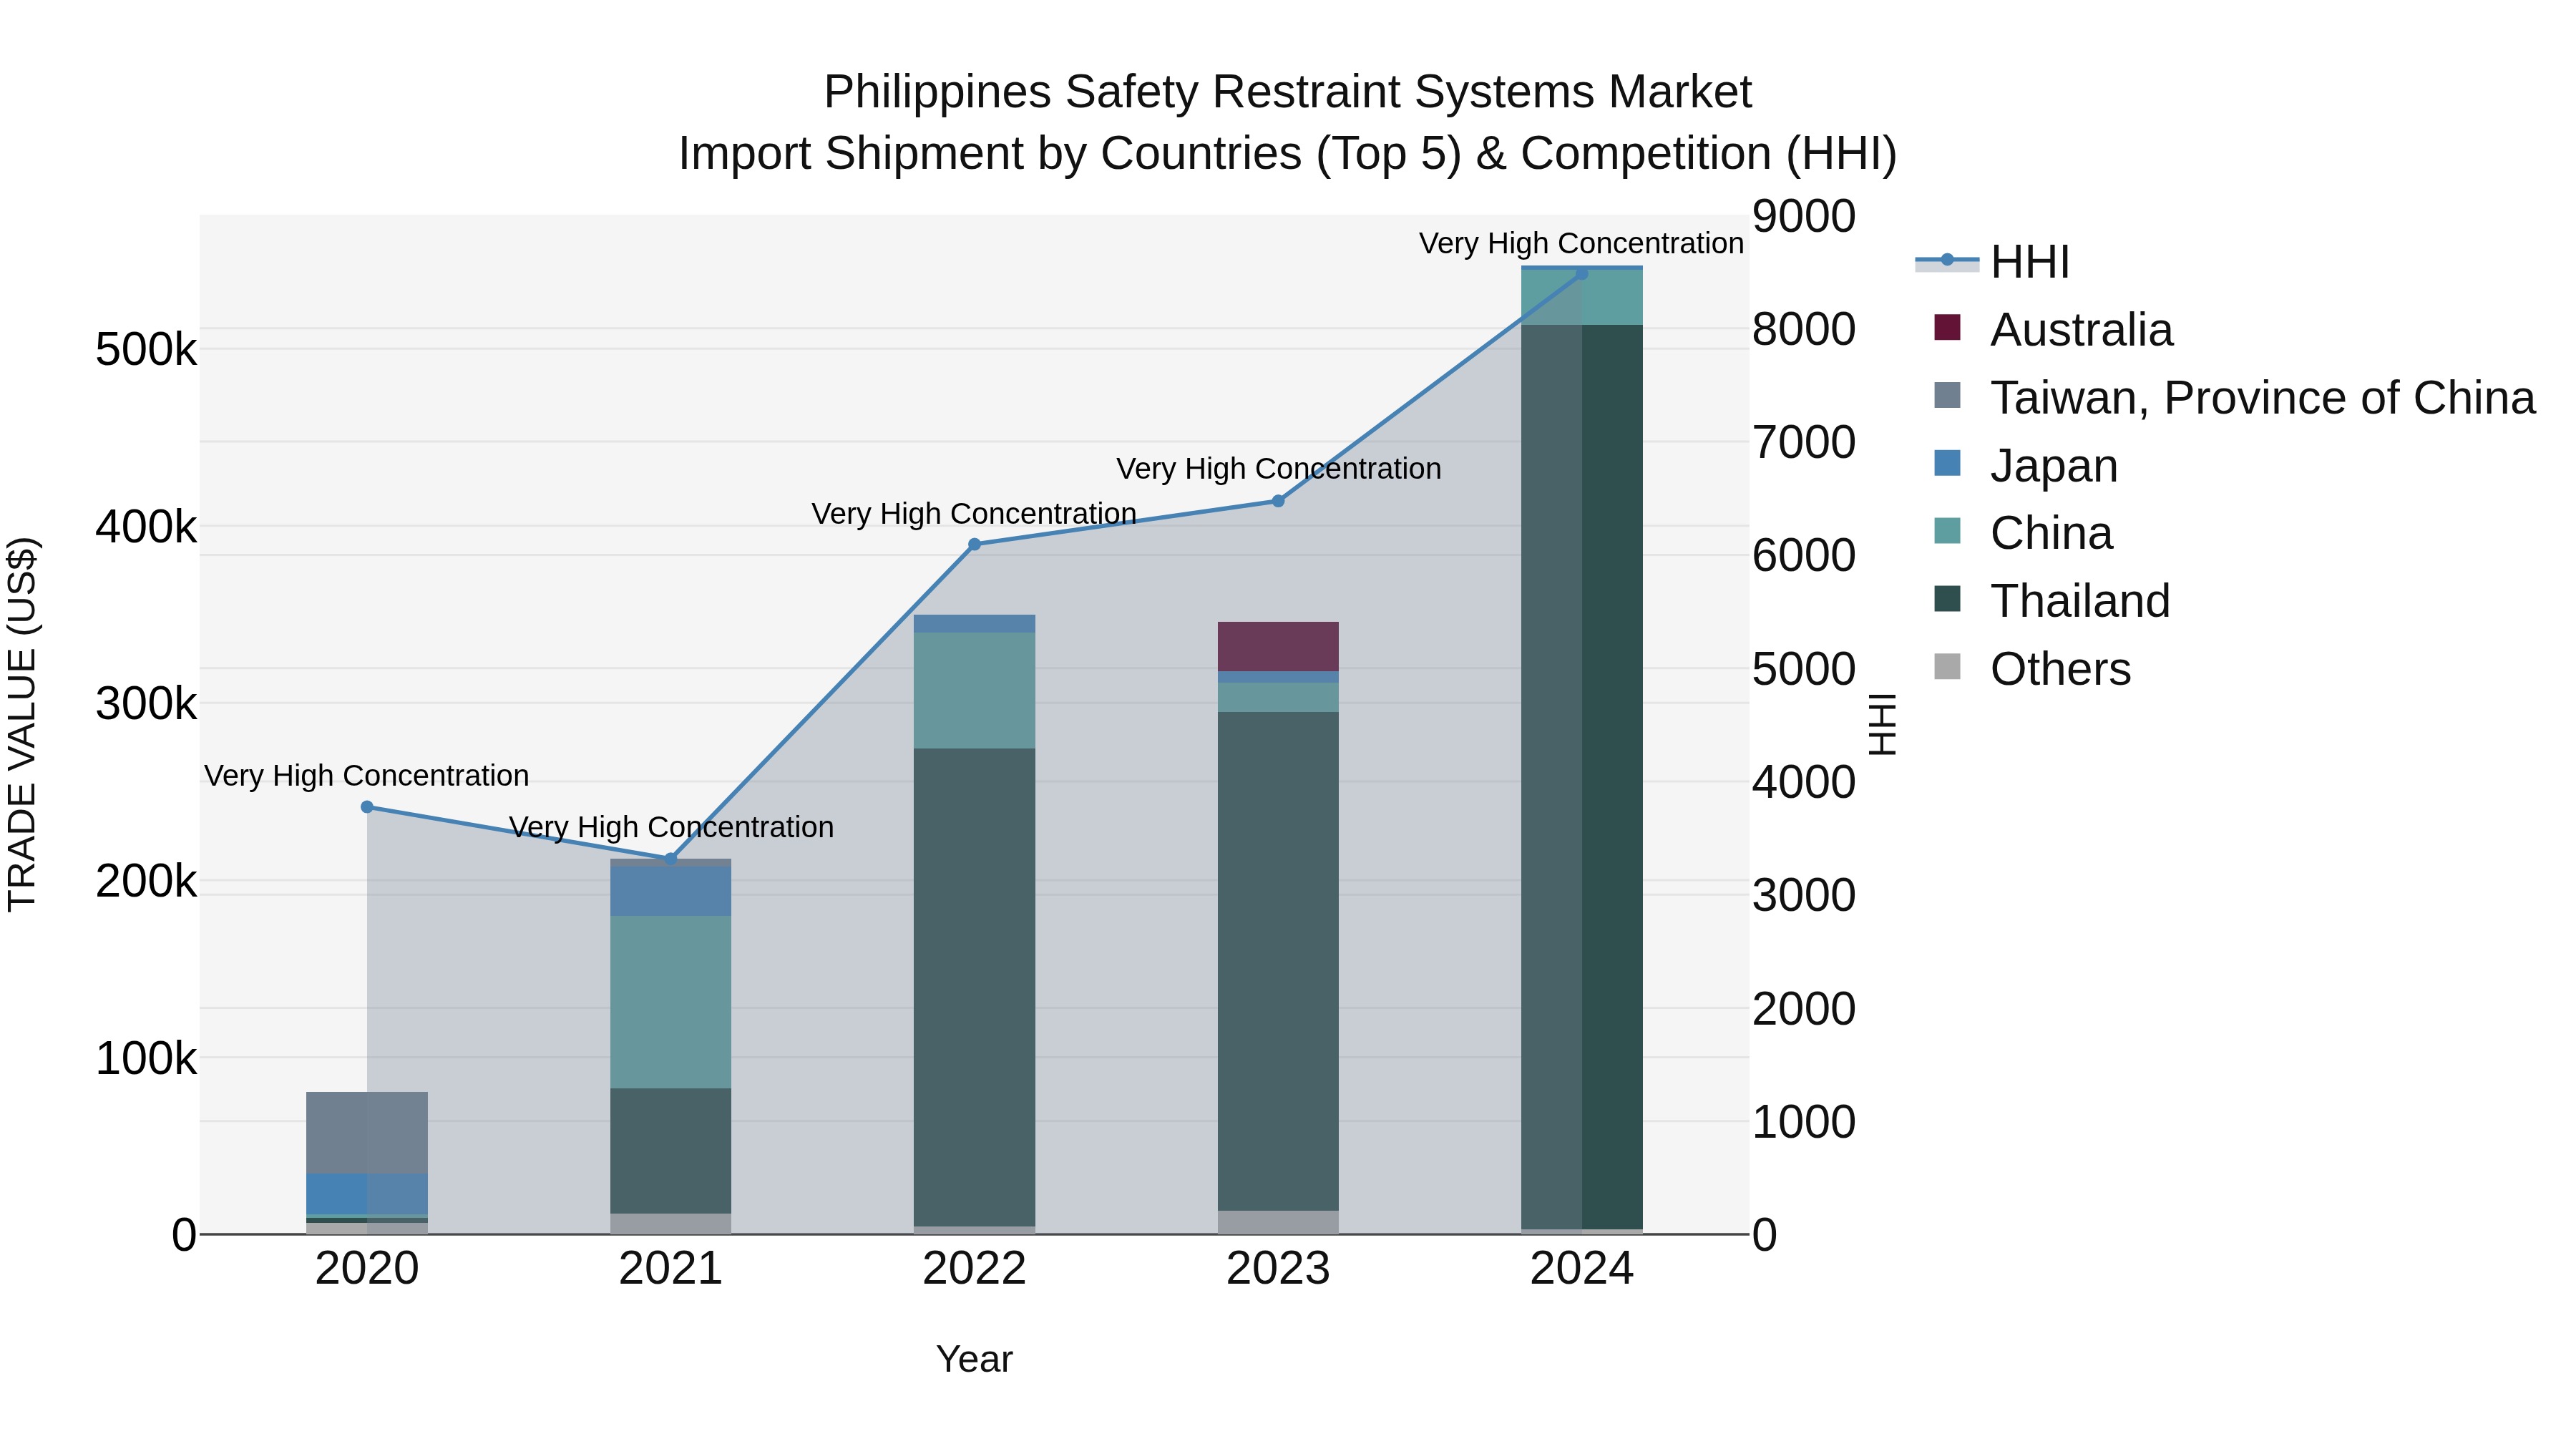Click the Taiwan slate legend swatch

1947,395
